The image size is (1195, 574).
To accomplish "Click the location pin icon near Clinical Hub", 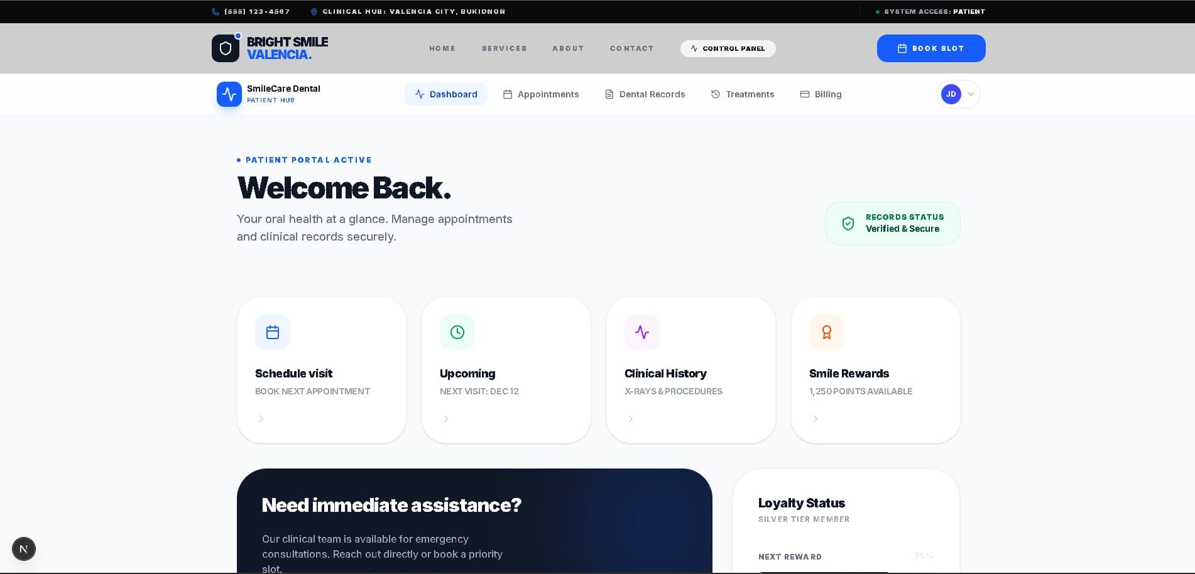I will pos(314,11).
